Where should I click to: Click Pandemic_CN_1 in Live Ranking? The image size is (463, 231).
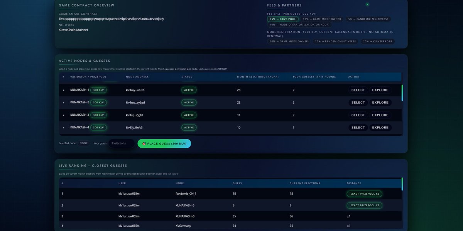point(186,194)
